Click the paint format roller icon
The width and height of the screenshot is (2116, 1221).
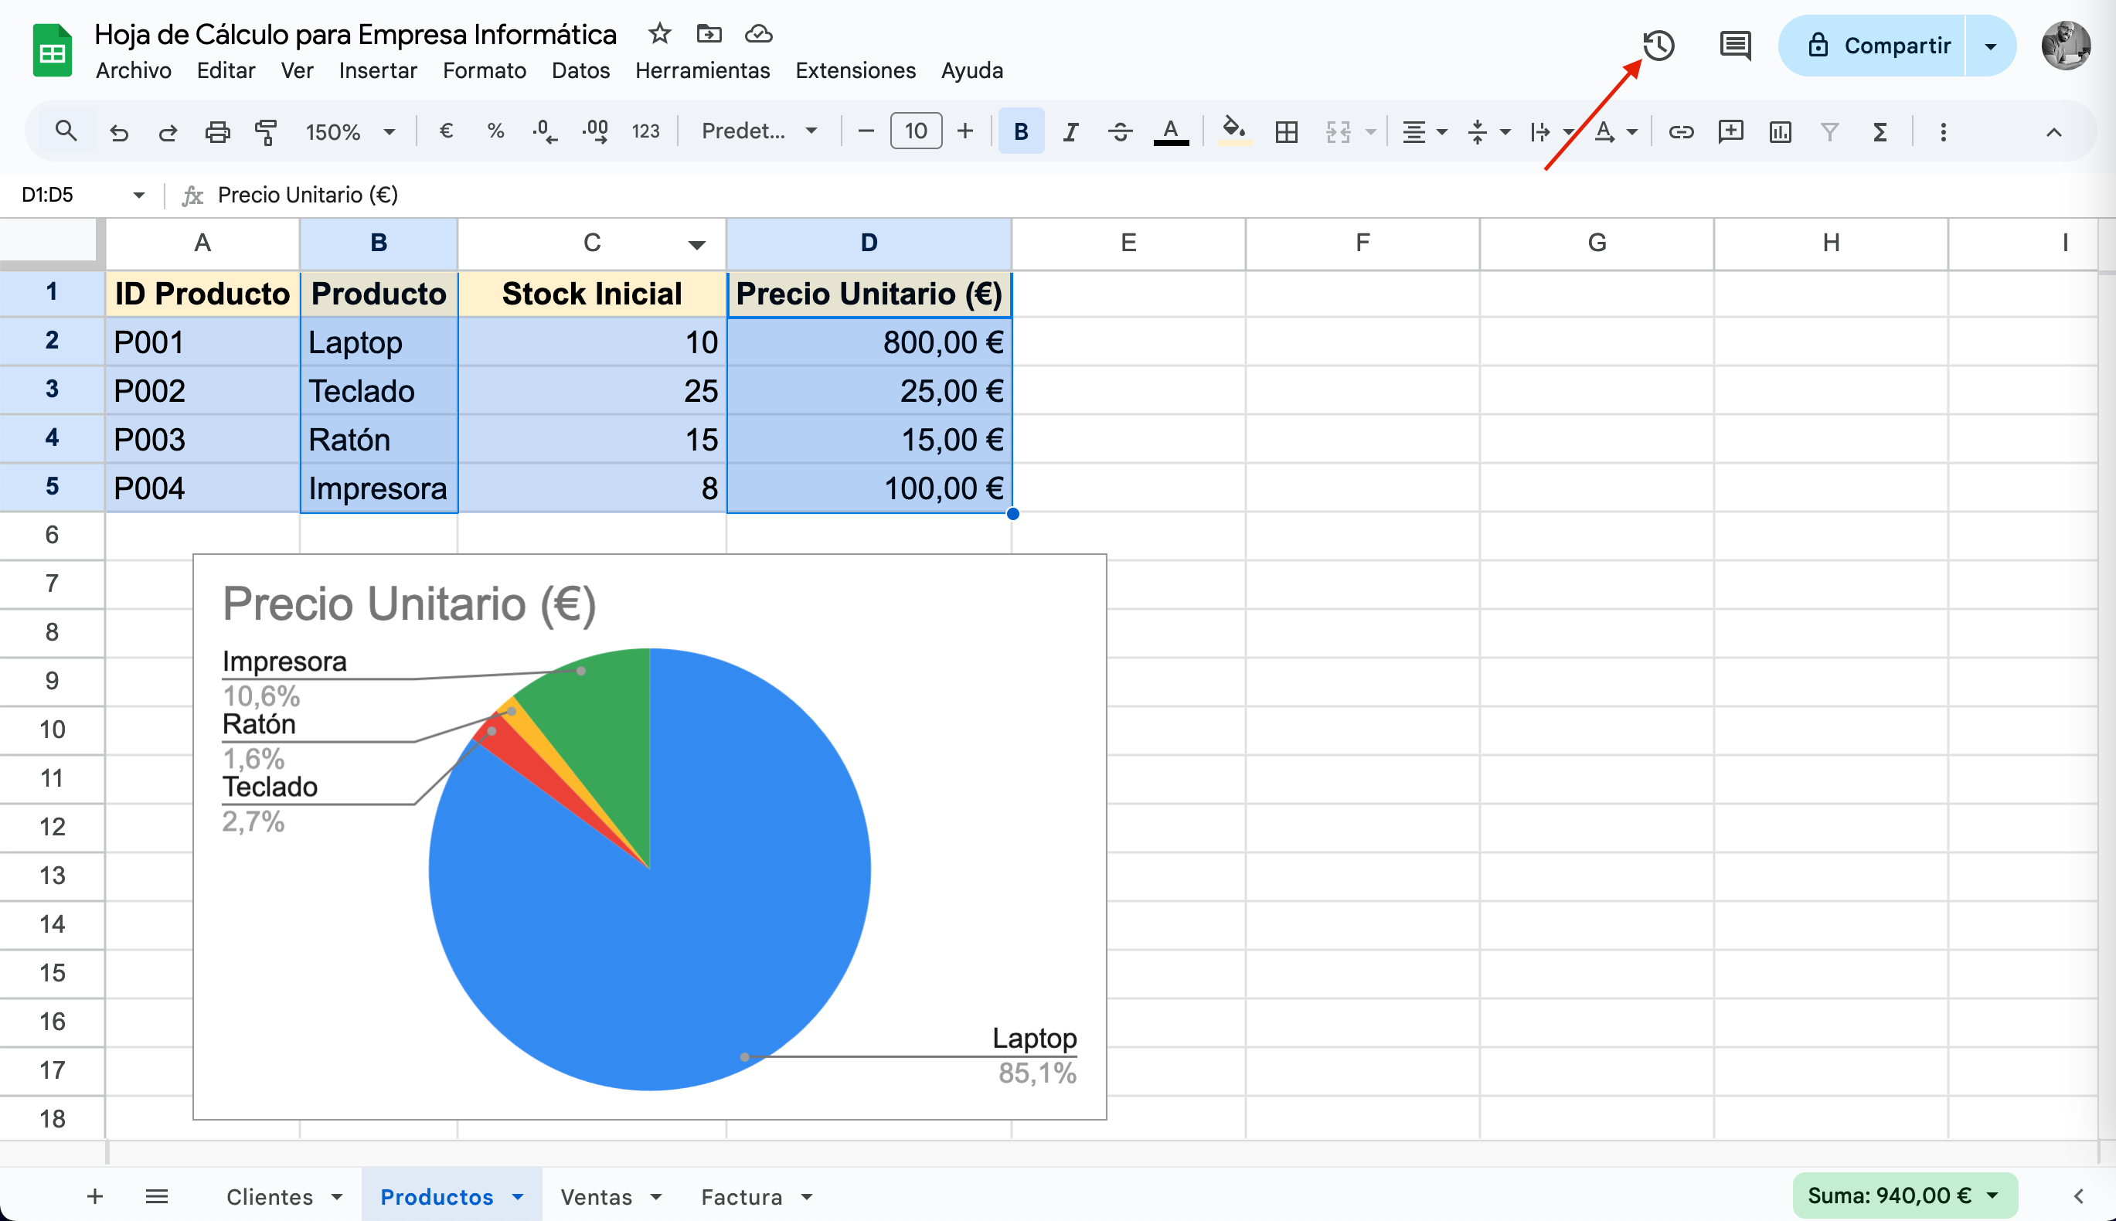pos(266,131)
